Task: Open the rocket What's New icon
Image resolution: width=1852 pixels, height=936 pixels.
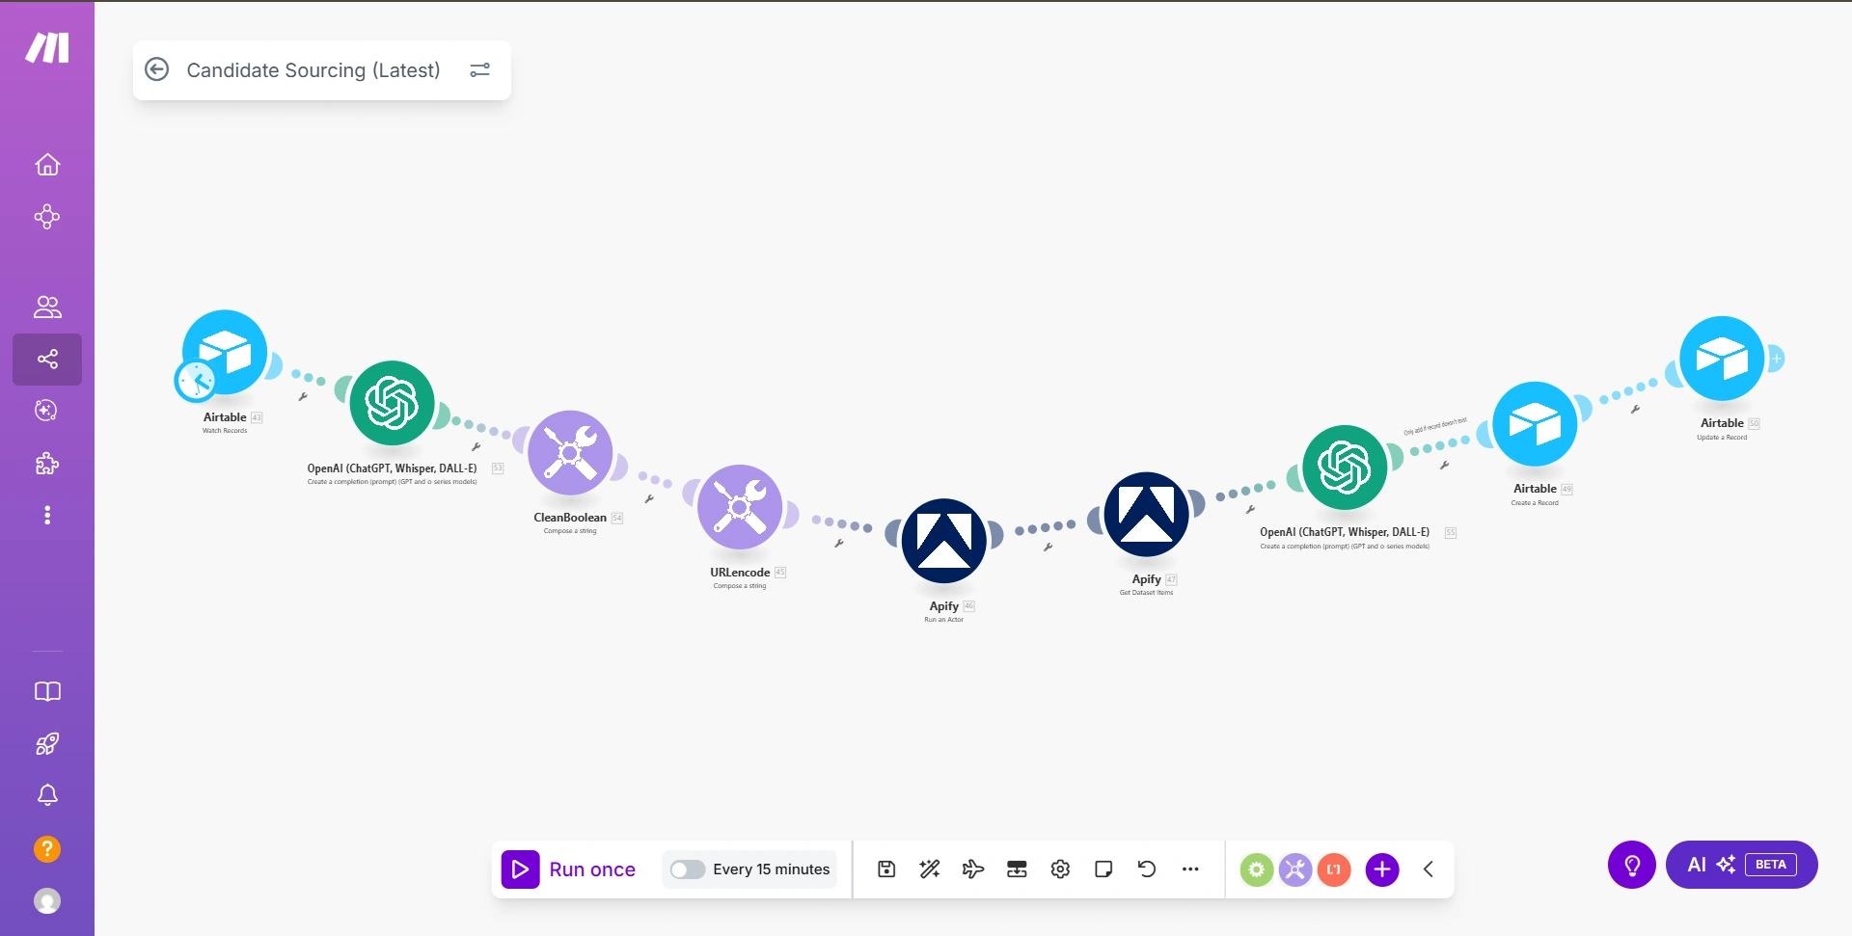Action: point(47,744)
